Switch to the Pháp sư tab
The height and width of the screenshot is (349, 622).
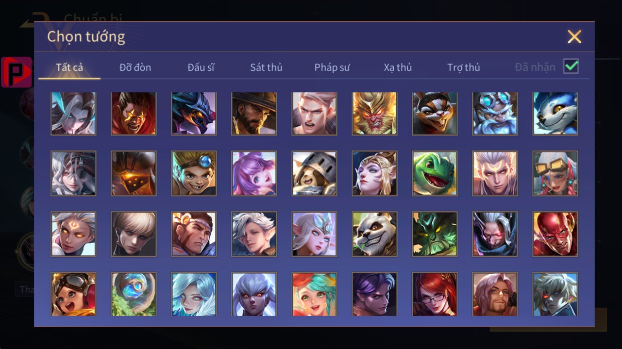click(332, 67)
